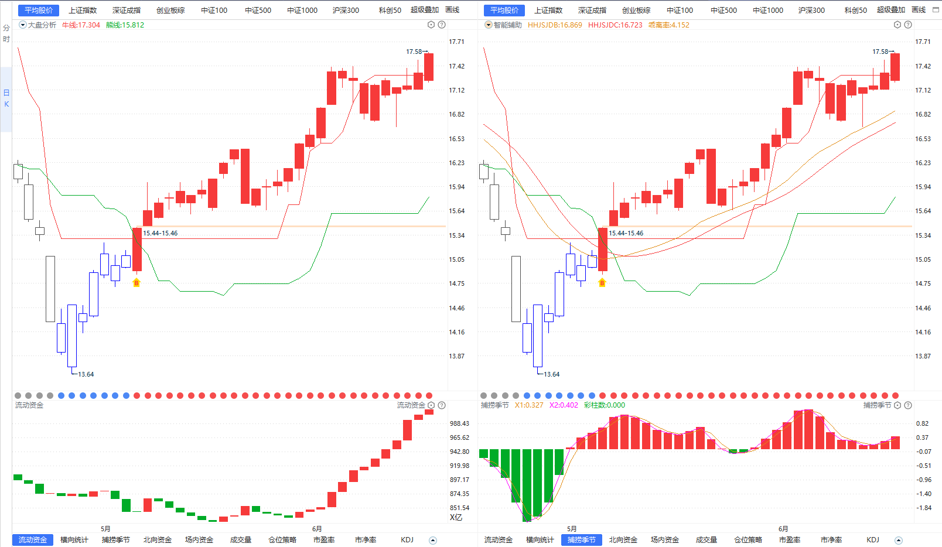The width and height of the screenshot is (942, 547).
Task: Open help icon beside 捕捞季节 sub-chart label
Action: point(908,405)
